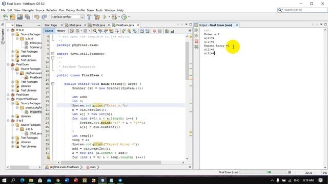Open the Refactor menu
Viewport: 328px width, 184px height.
[52, 10]
